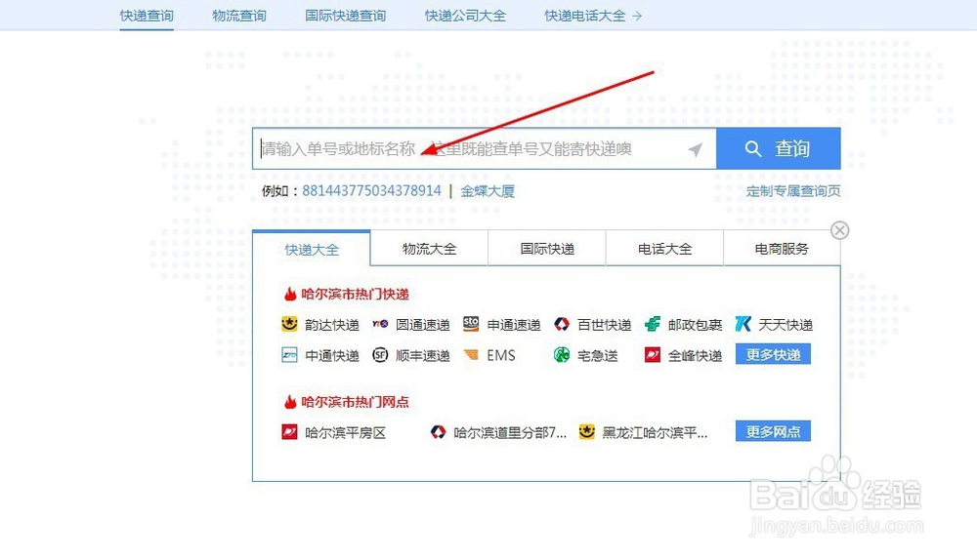The height and width of the screenshot is (559, 977).
Task: Switch to the 电商服务 tab
Action: (x=782, y=249)
